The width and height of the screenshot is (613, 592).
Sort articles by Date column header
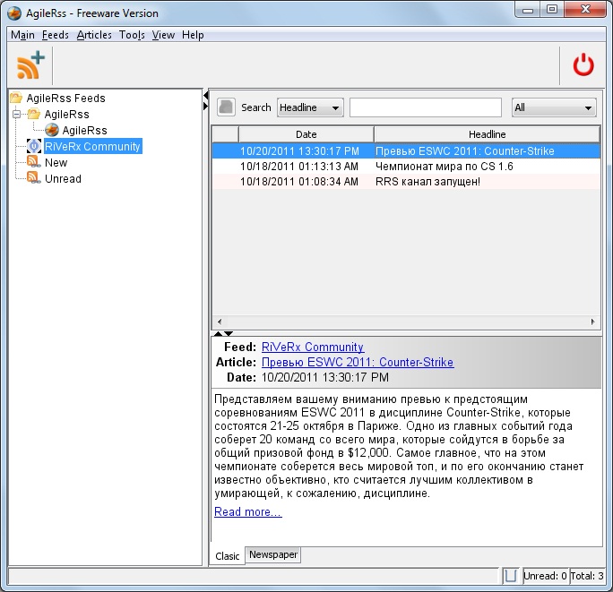[306, 134]
